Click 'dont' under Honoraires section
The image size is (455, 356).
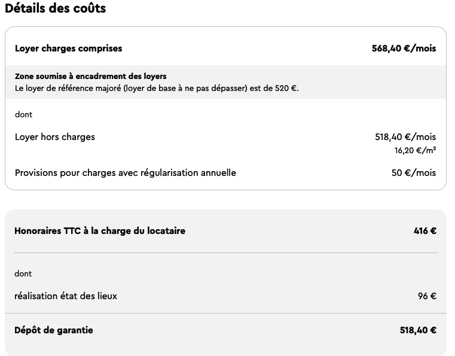[23, 273]
